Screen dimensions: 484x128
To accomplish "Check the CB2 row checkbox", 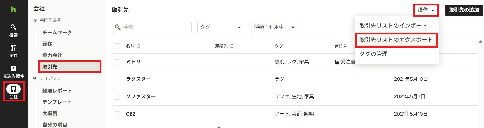I will point(117,114).
